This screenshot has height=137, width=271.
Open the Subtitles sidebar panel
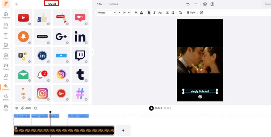[6, 46]
